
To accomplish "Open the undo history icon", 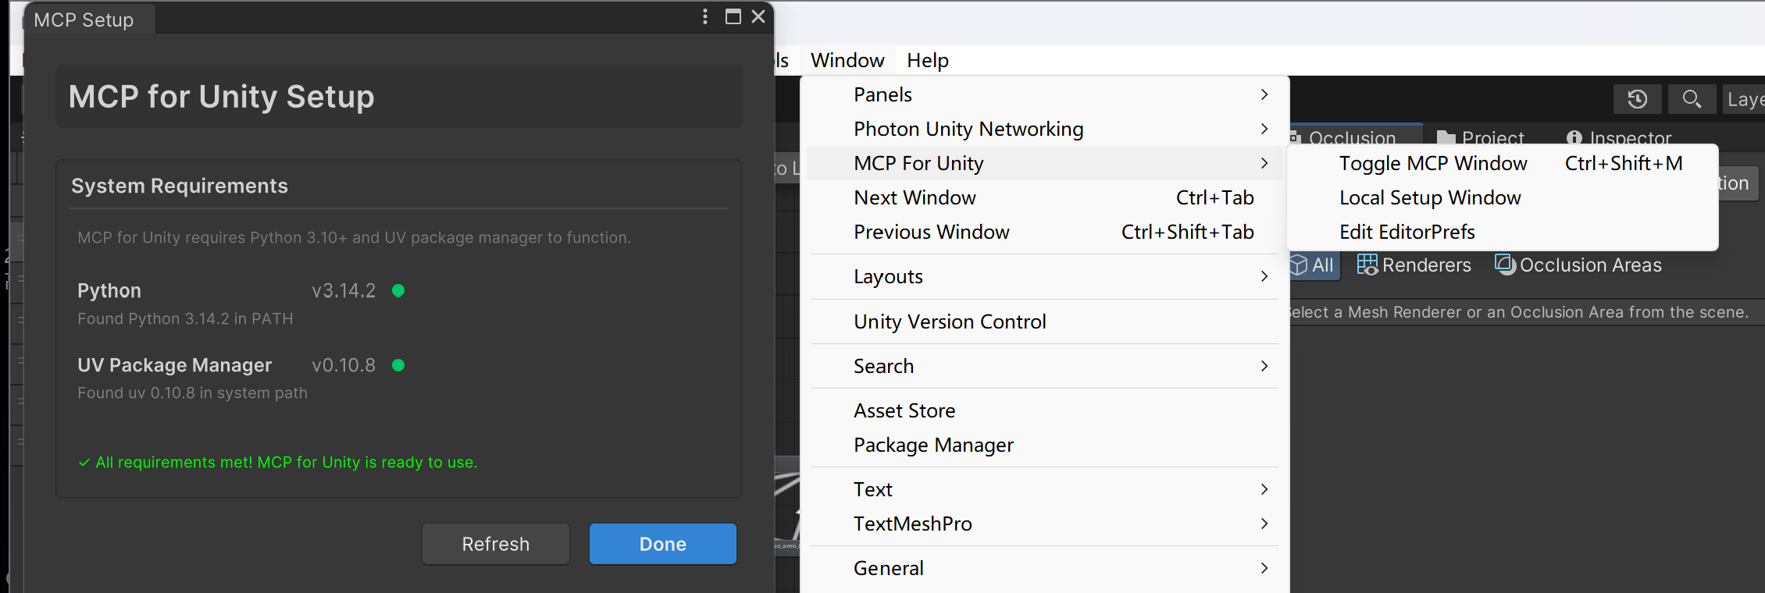I will (x=1637, y=99).
